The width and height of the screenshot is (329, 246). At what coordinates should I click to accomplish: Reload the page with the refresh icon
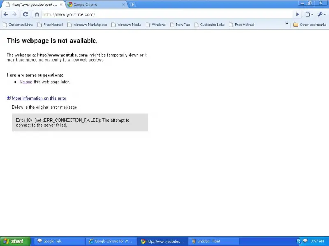pos(25,14)
